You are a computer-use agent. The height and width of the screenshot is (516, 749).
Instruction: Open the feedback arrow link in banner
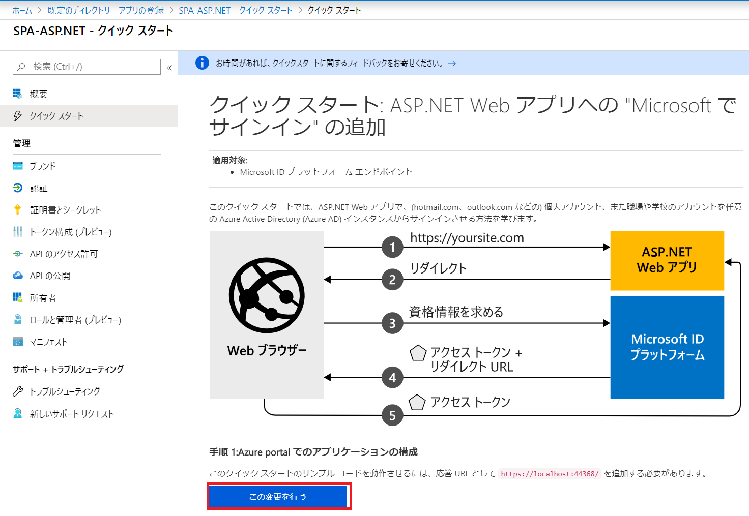(x=452, y=63)
